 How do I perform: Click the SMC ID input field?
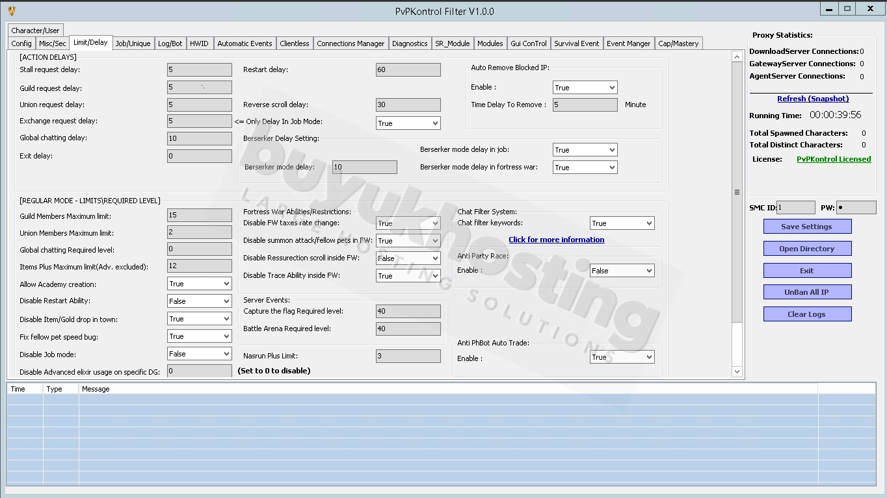point(795,208)
